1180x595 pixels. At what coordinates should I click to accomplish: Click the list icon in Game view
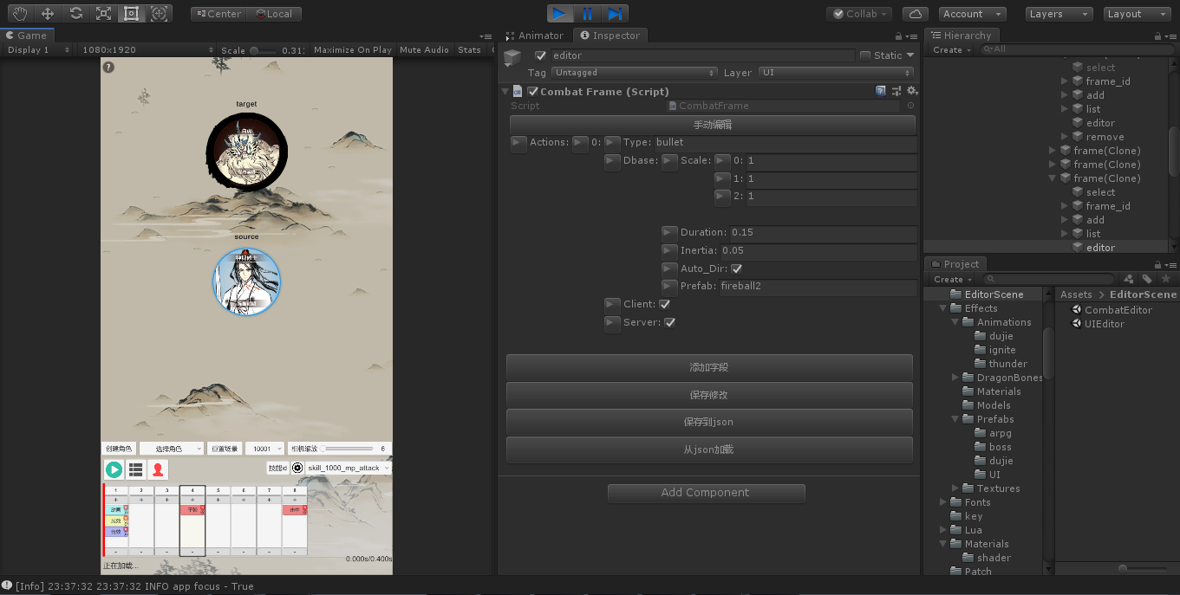click(x=135, y=469)
